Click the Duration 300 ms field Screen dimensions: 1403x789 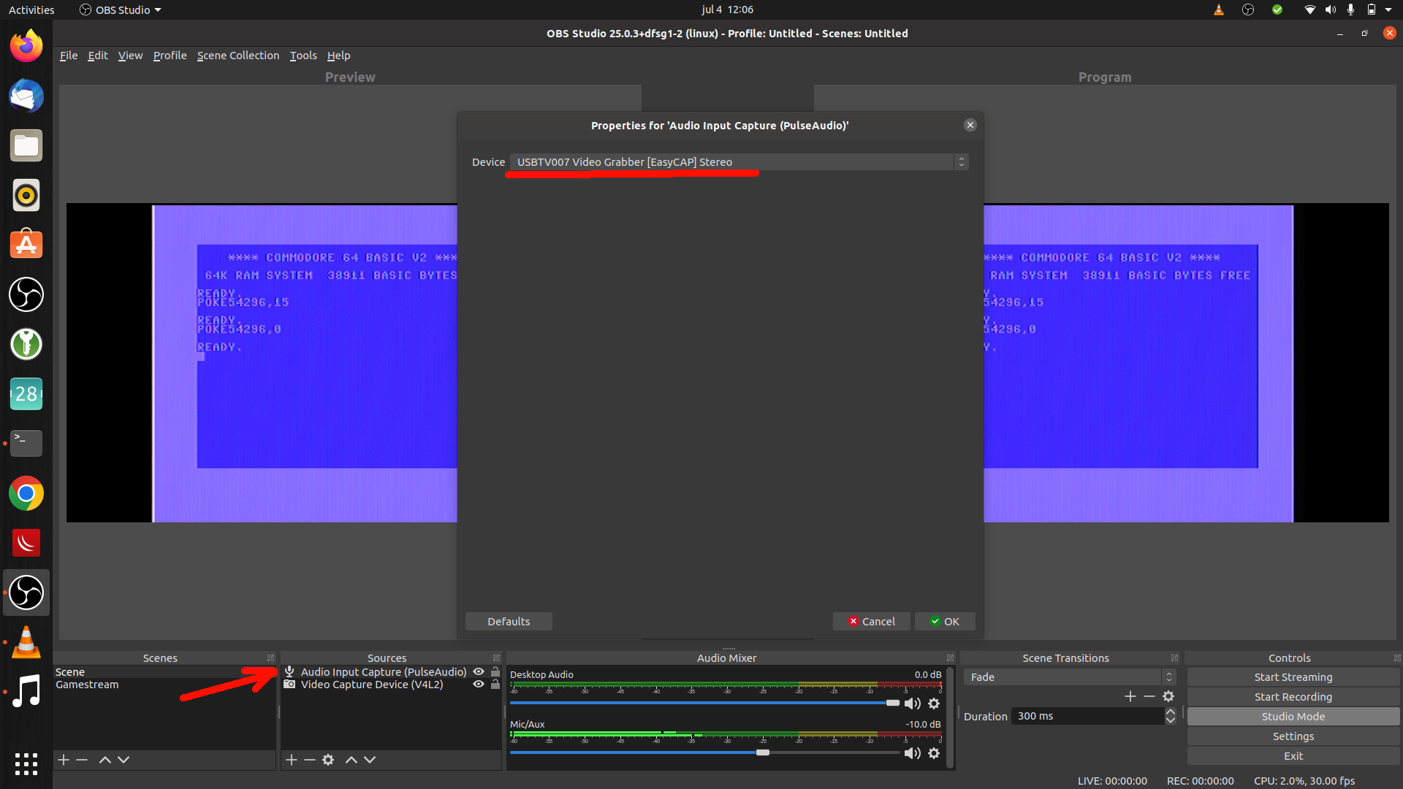pyautogui.click(x=1087, y=716)
